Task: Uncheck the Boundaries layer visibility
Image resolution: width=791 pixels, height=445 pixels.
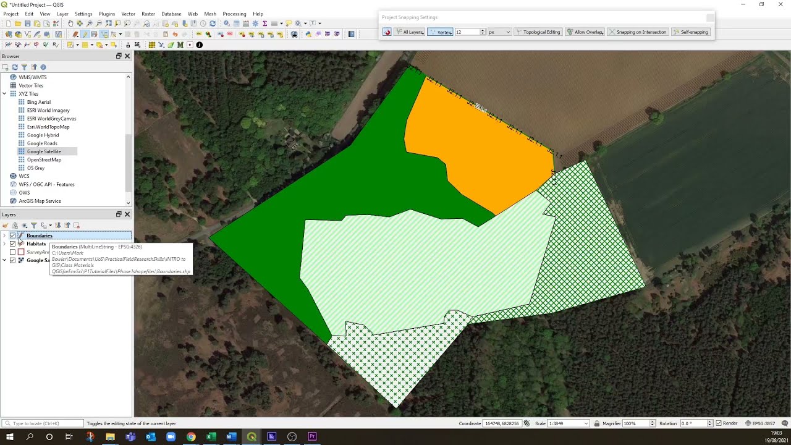Action: (x=12, y=235)
